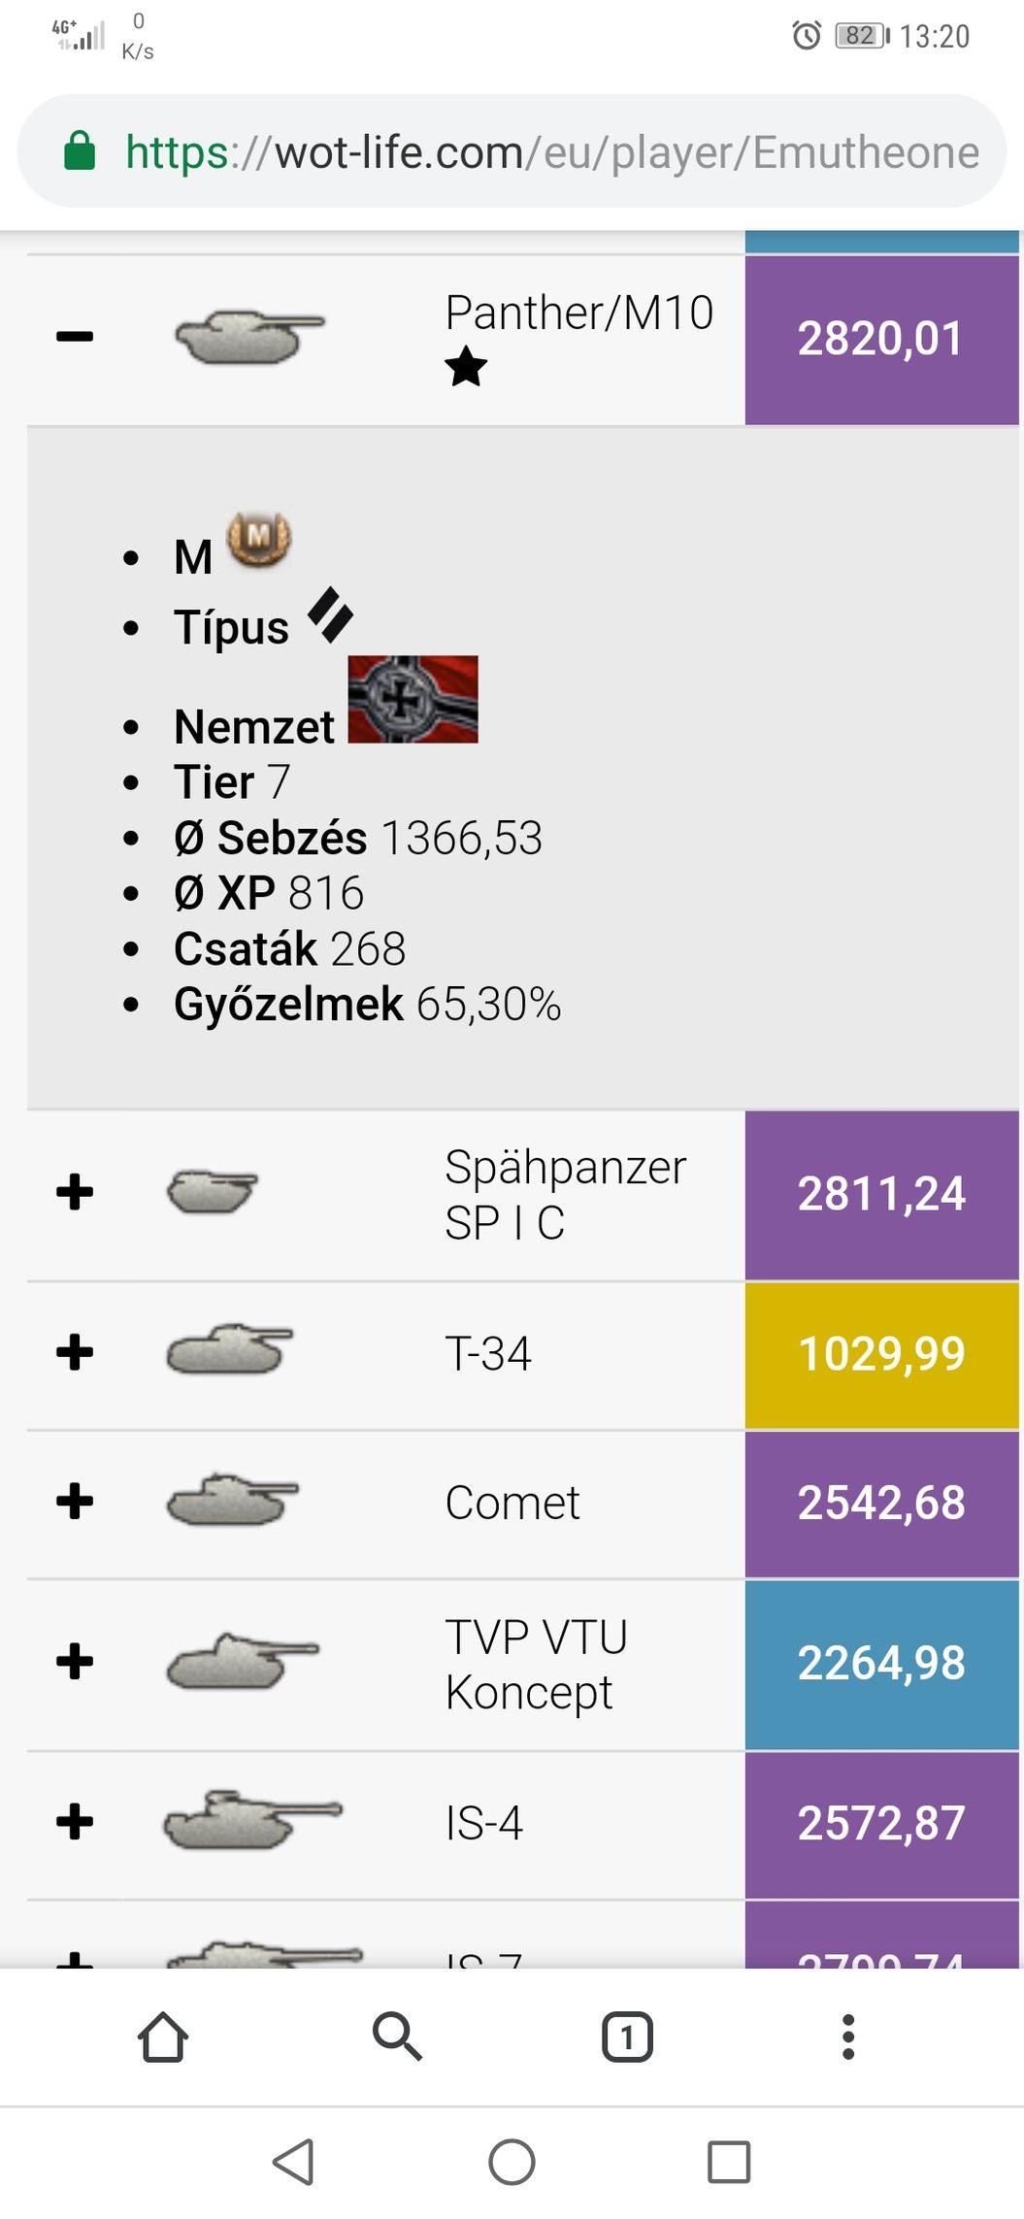This screenshot has height=2219, width=1024.
Task: Tap the browser home icon
Action: (163, 2037)
